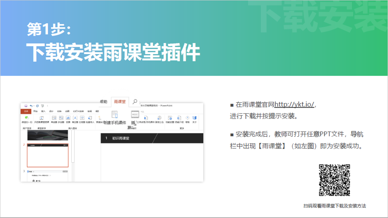Open the feature introduction (功能介绍) icon
Viewport: 388px width, 218px height.
click(x=179, y=118)
